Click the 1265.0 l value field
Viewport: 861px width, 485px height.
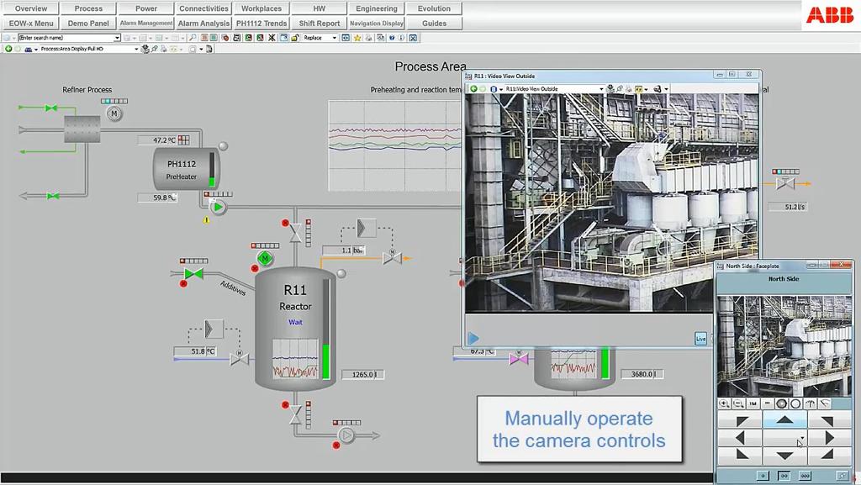tap(362, 374)
